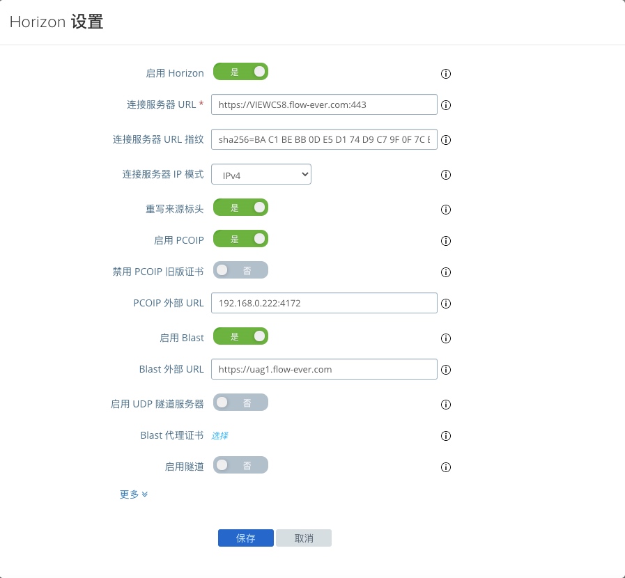
Task: Turn off the 启用 Blast switch
Action: click(240, 336)
